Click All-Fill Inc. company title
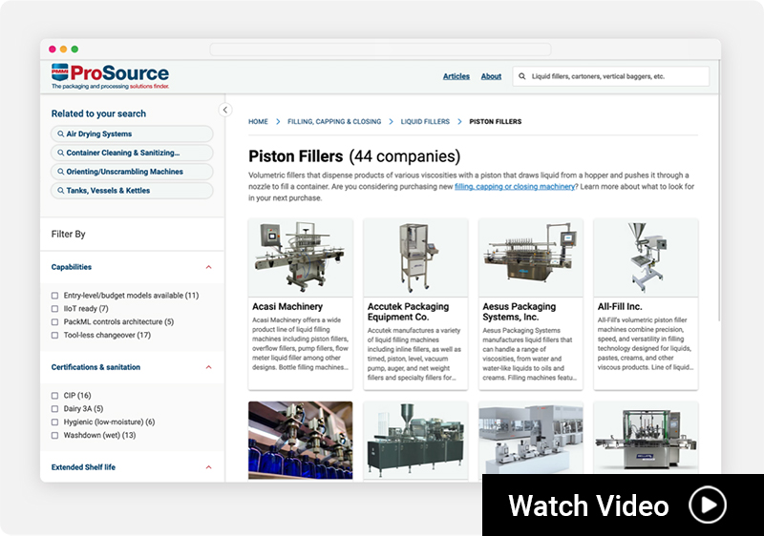764x536 pixels. [620, 307]
